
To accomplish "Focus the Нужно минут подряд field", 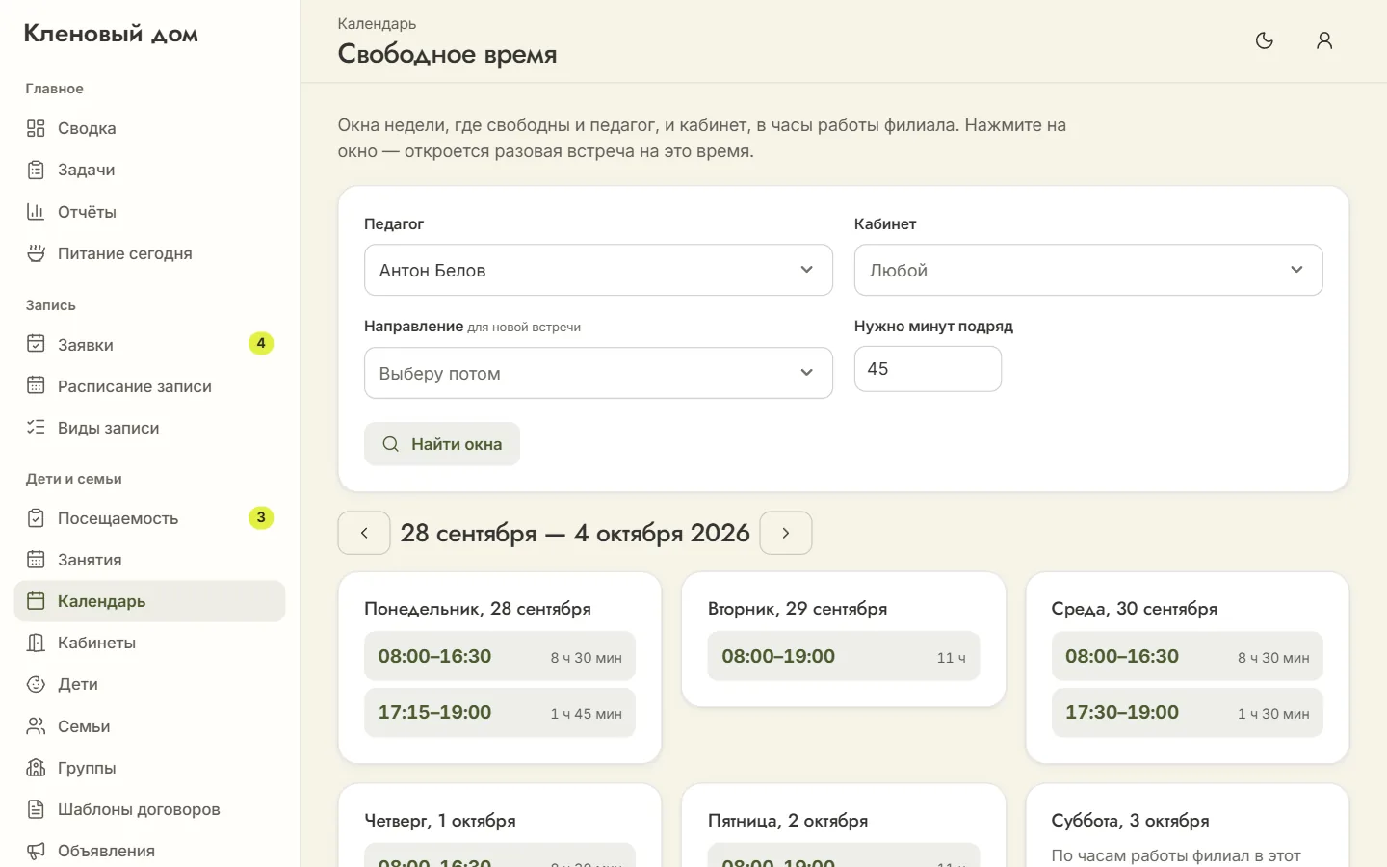I will pos(928,369).
